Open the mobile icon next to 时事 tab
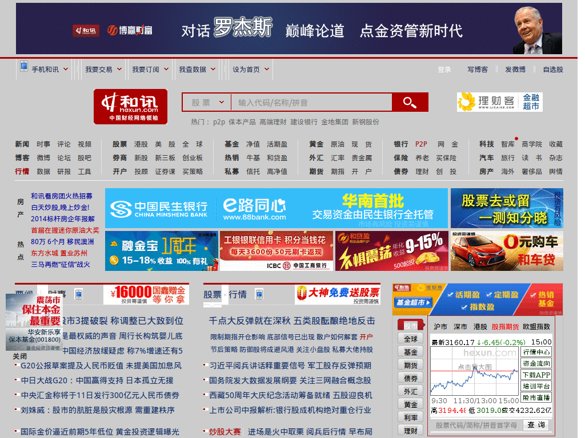Viewport: 585px width, 438px height. (x=78, y=295)
